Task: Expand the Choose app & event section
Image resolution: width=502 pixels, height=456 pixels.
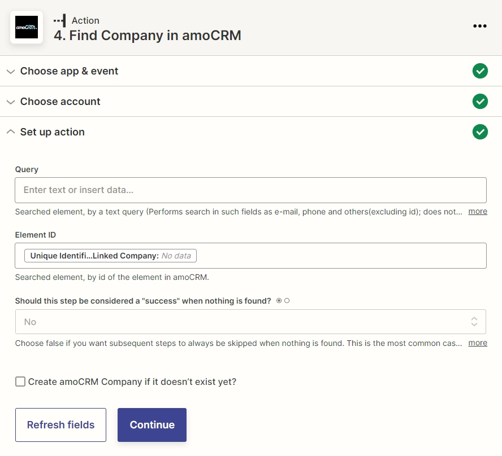Action: pyautogui.click(x=11, y=71)
